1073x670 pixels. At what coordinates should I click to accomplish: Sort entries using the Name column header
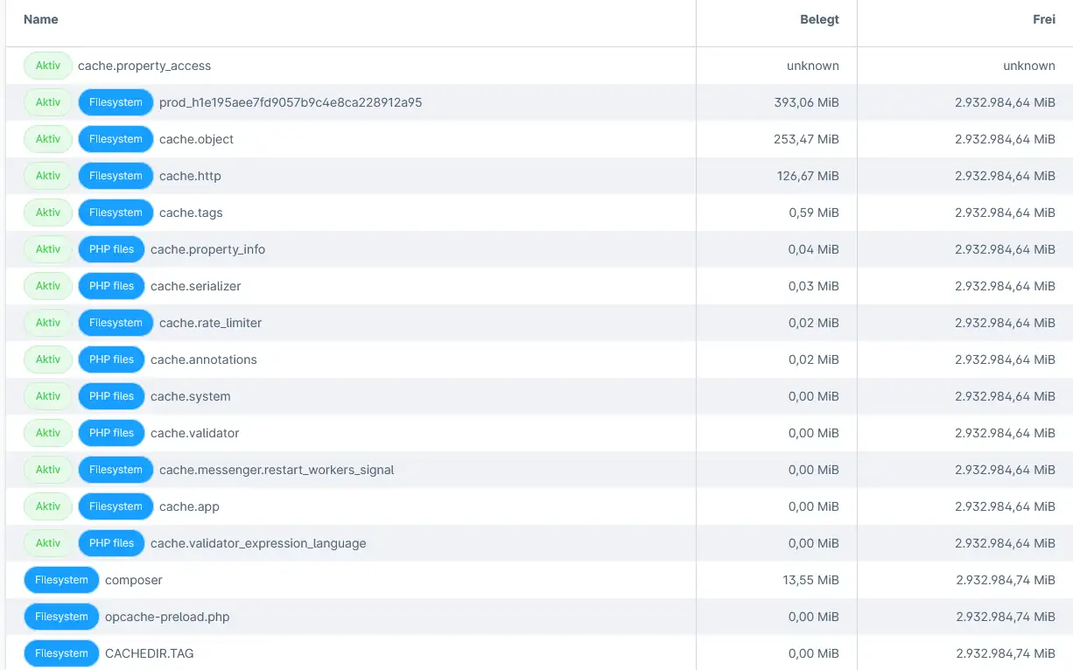tap(40, 19)
